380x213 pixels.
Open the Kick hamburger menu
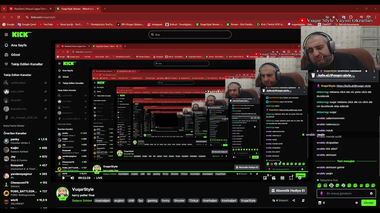point(6,35)
